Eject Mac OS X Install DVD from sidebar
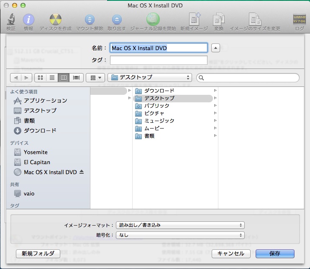The width and height of the screenshot is (310, 269). pos(82,172)
